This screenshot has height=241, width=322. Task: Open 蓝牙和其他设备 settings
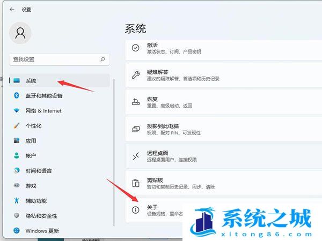44,95
